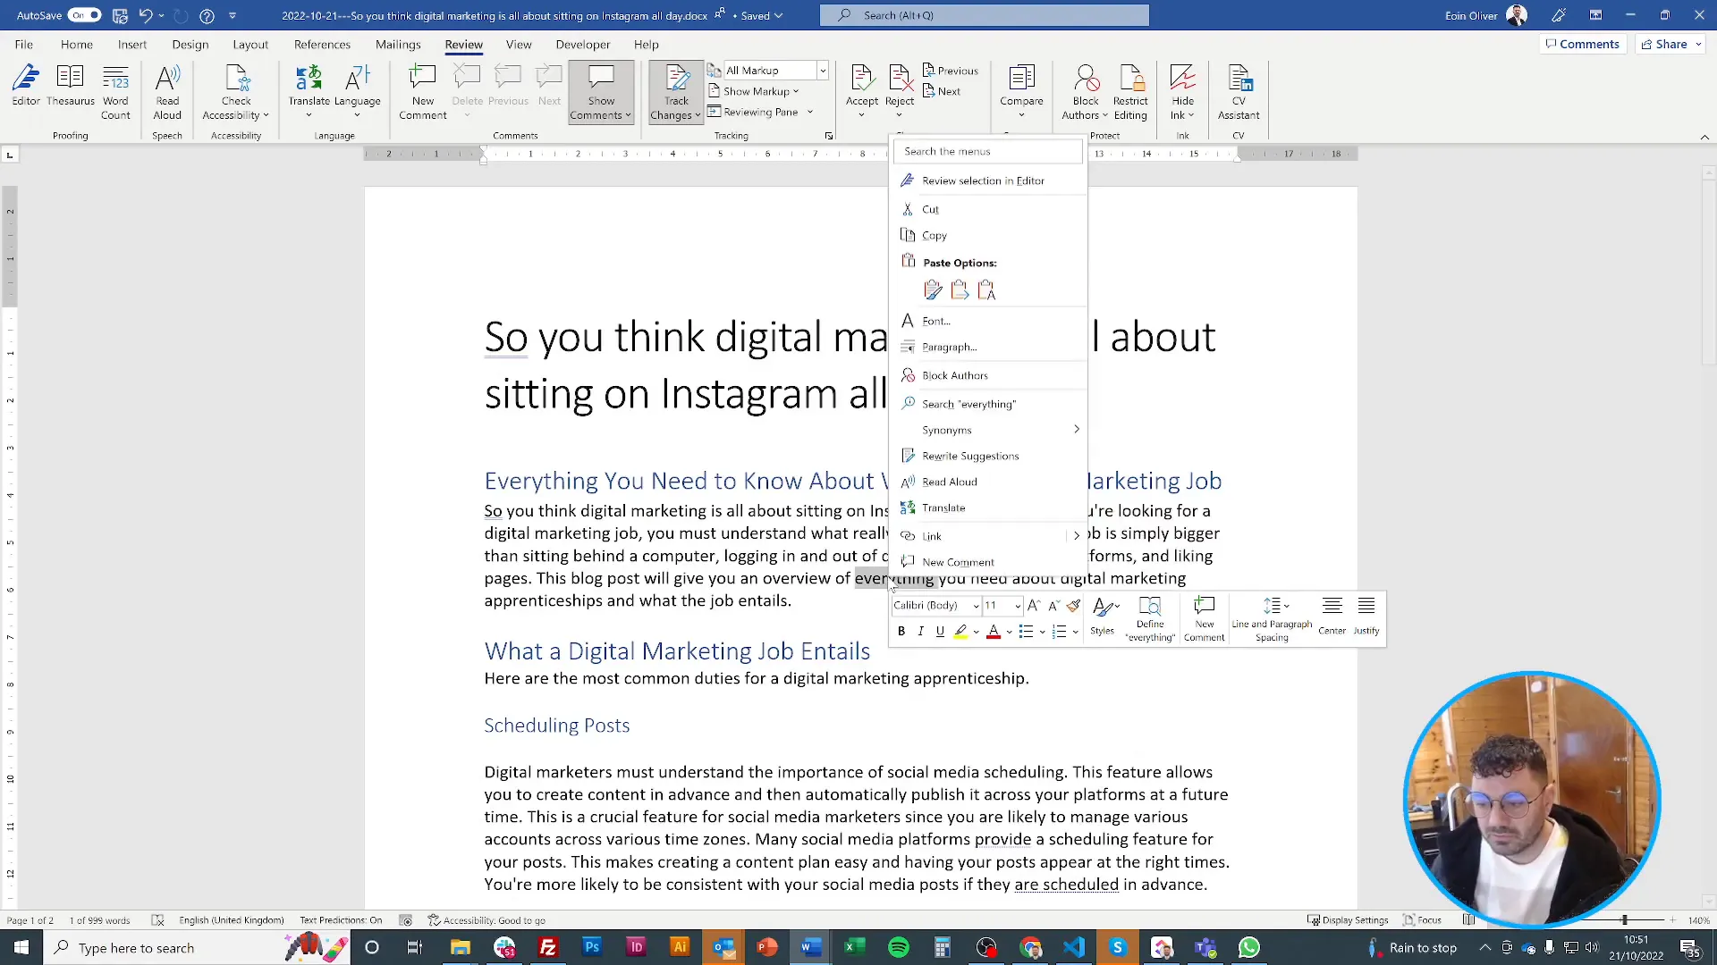Show the Word Count dialog
This screenshot has height=965, width=1717.
(115, 92)
